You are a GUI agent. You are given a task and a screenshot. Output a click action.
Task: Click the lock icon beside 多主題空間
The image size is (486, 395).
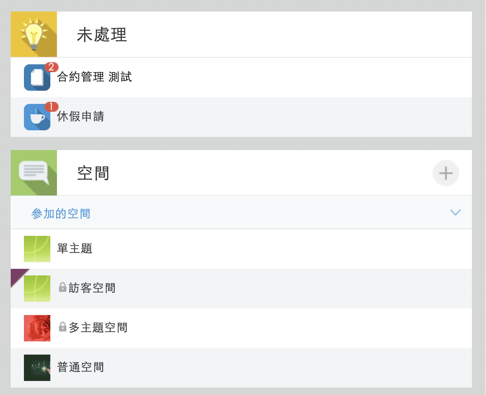pyautogui.click(x=63, y=327)
